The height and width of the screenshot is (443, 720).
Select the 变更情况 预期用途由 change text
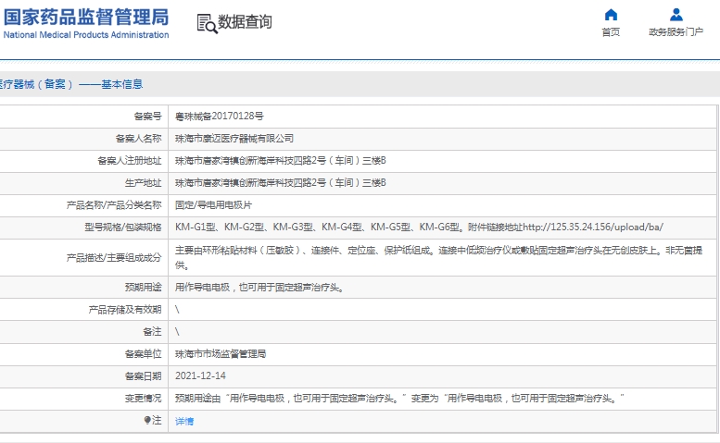(x=399, y=399)
